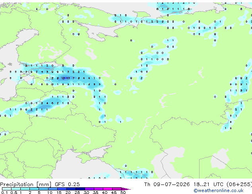Screen dimensions: 252x194
Task: Click the legend label "35"
Action: [95, 192]
